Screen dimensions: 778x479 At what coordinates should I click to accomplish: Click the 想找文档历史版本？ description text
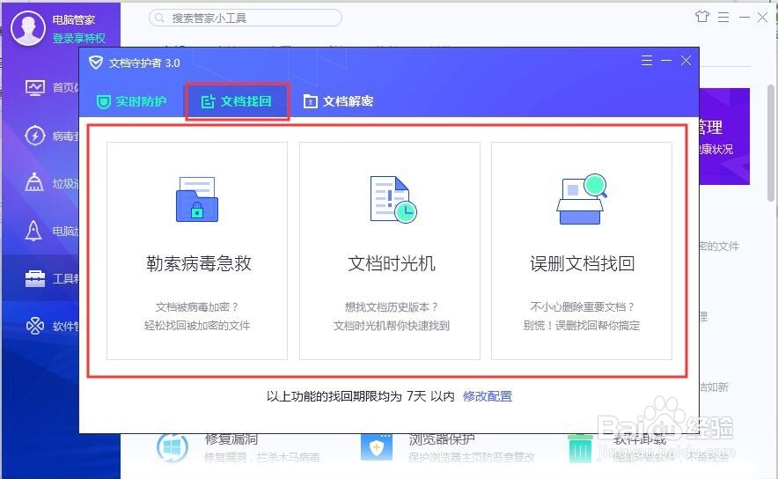click(392, 306)
